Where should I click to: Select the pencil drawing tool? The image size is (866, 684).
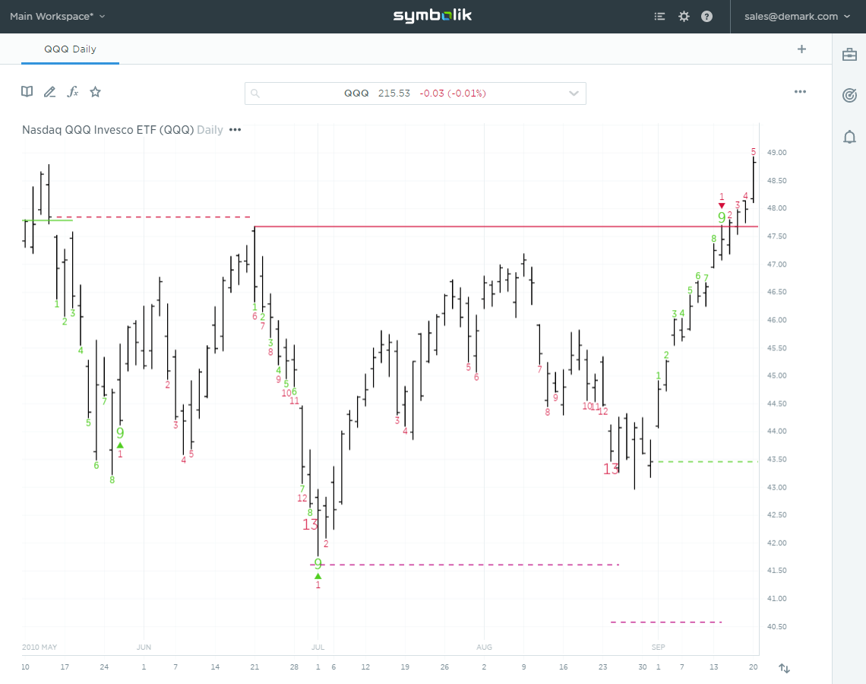49,91
